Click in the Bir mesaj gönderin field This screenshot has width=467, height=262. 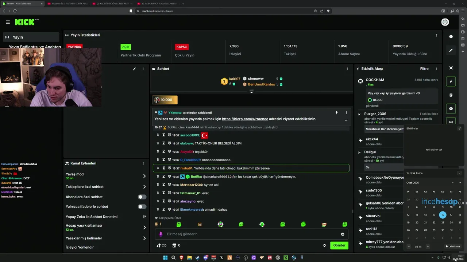(252, 234)
